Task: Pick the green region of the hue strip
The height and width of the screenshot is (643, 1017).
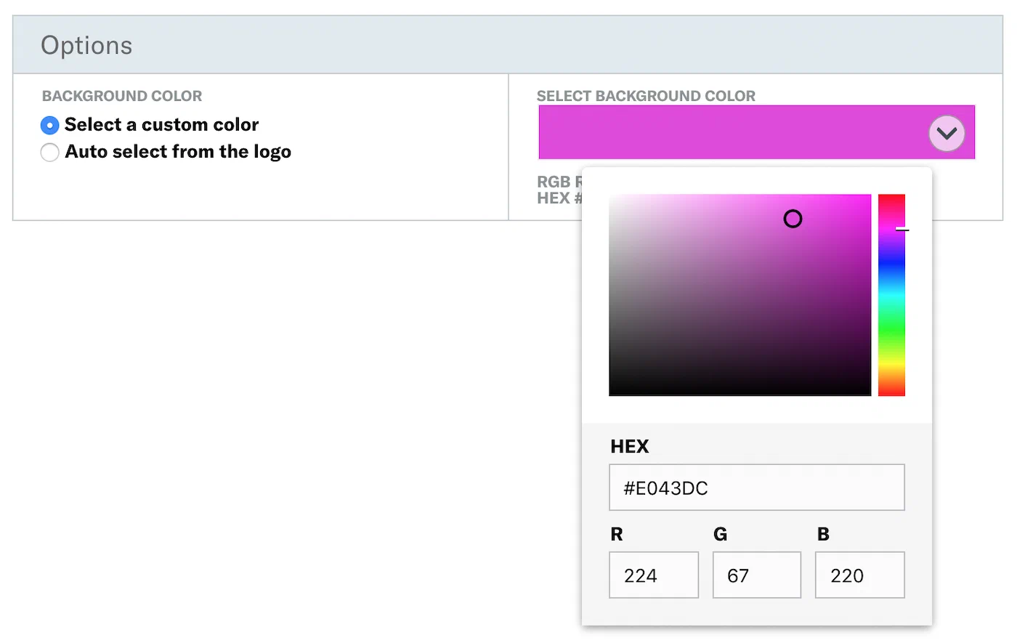Action: click(891, 336)
